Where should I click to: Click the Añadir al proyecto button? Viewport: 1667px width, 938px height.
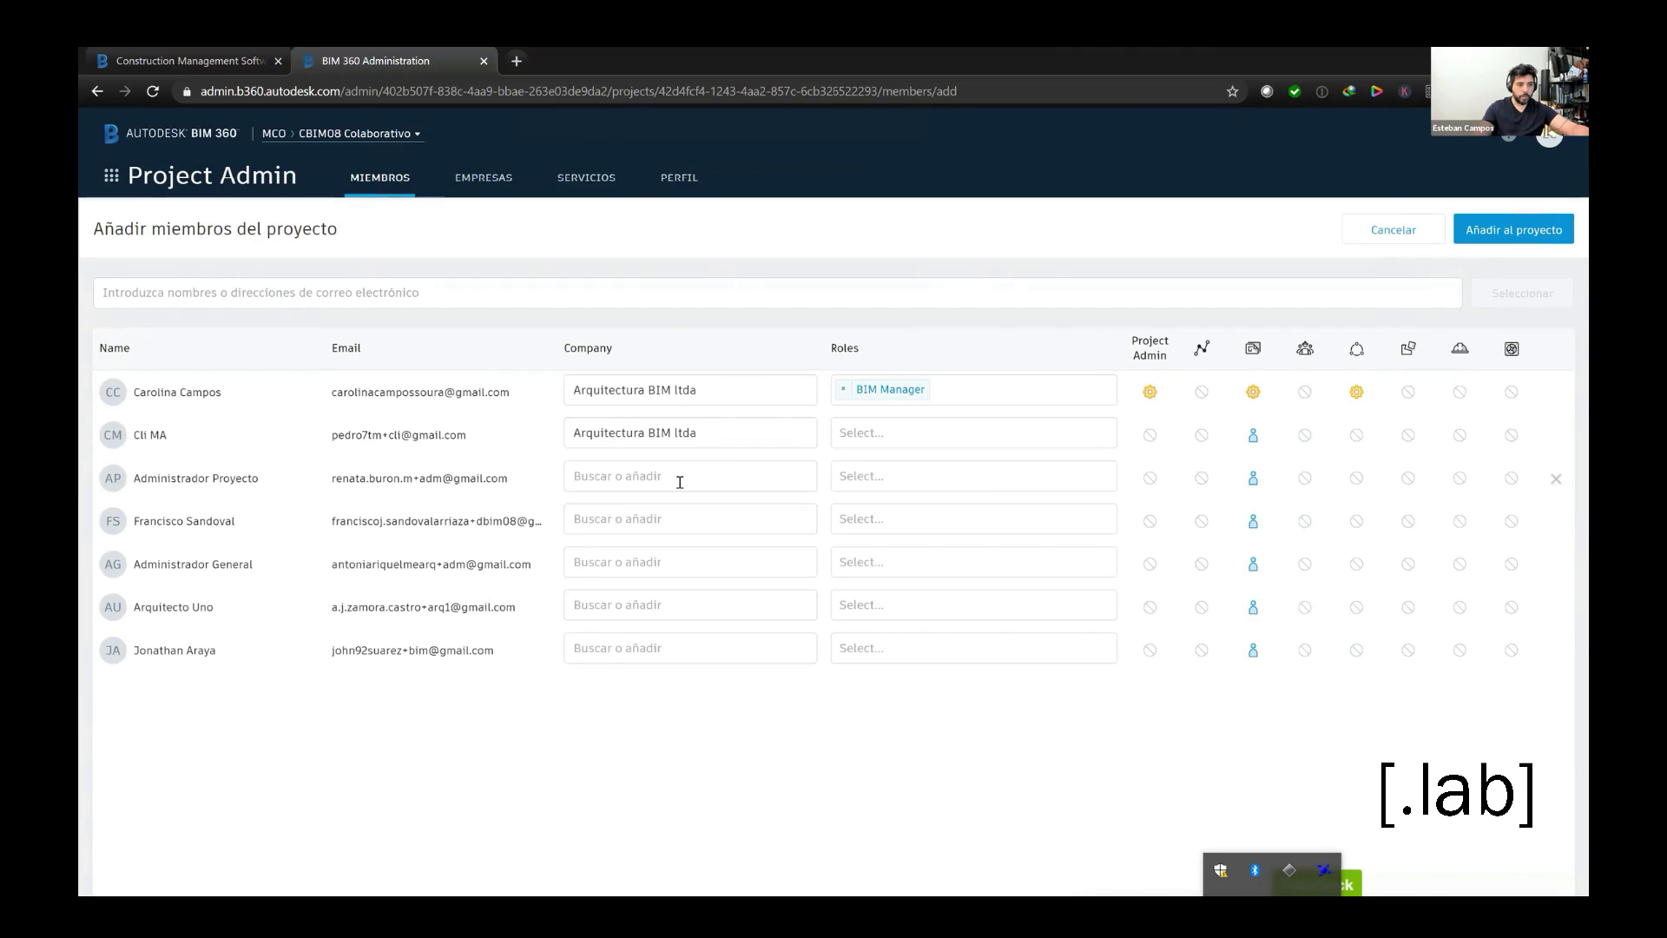(x=1513, y=229)
